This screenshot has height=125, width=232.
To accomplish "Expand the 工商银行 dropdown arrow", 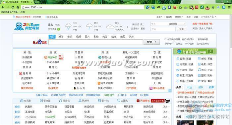I will 137,73.
